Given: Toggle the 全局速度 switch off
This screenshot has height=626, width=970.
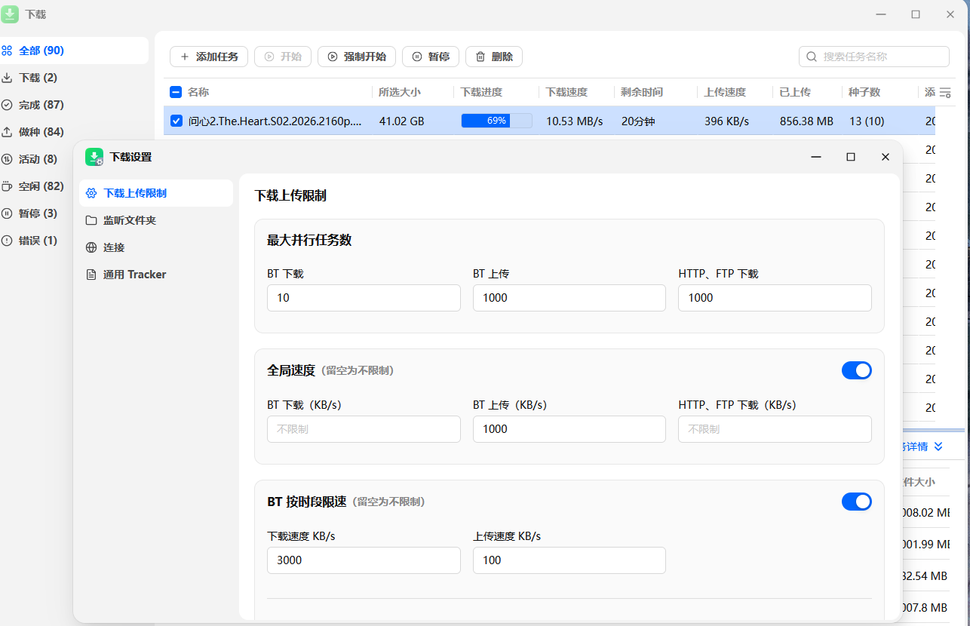Looking at the screenshot, I should tap(856, 370).
